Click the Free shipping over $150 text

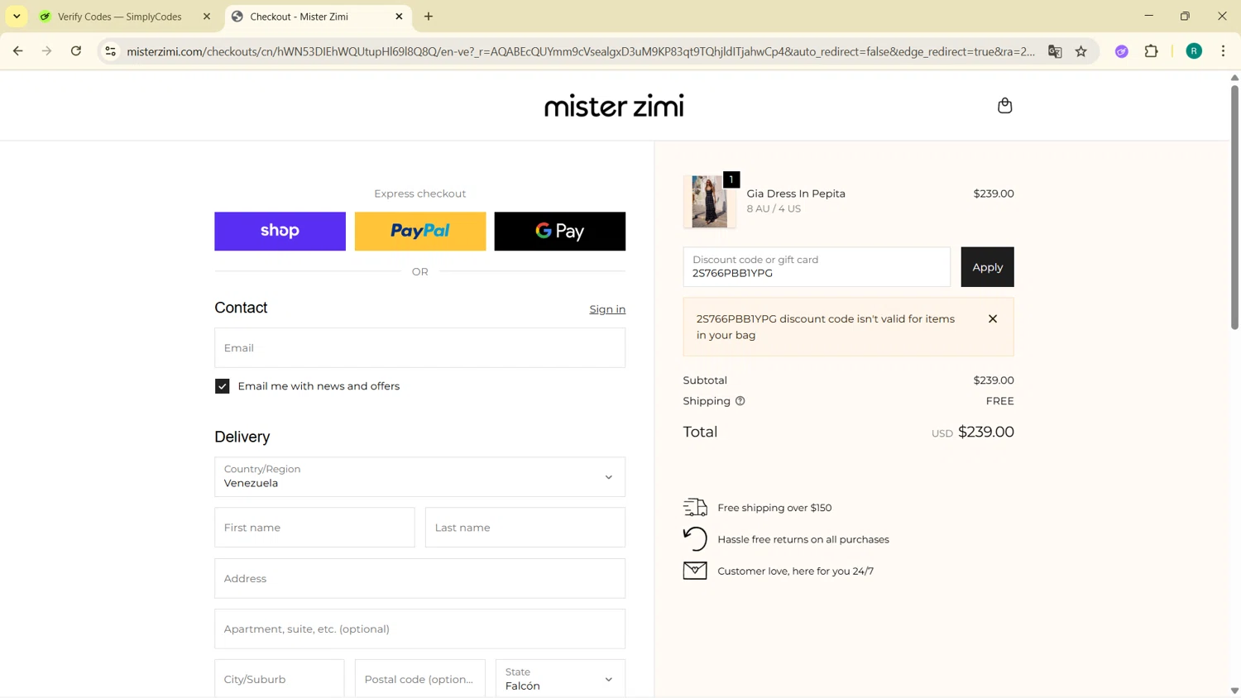click(774, 508)
